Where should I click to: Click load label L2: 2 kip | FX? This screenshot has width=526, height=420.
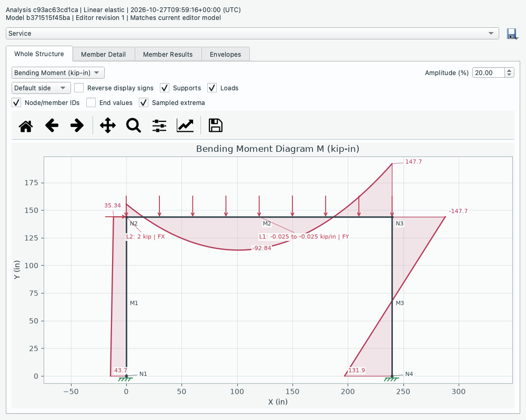pos(145,236)
